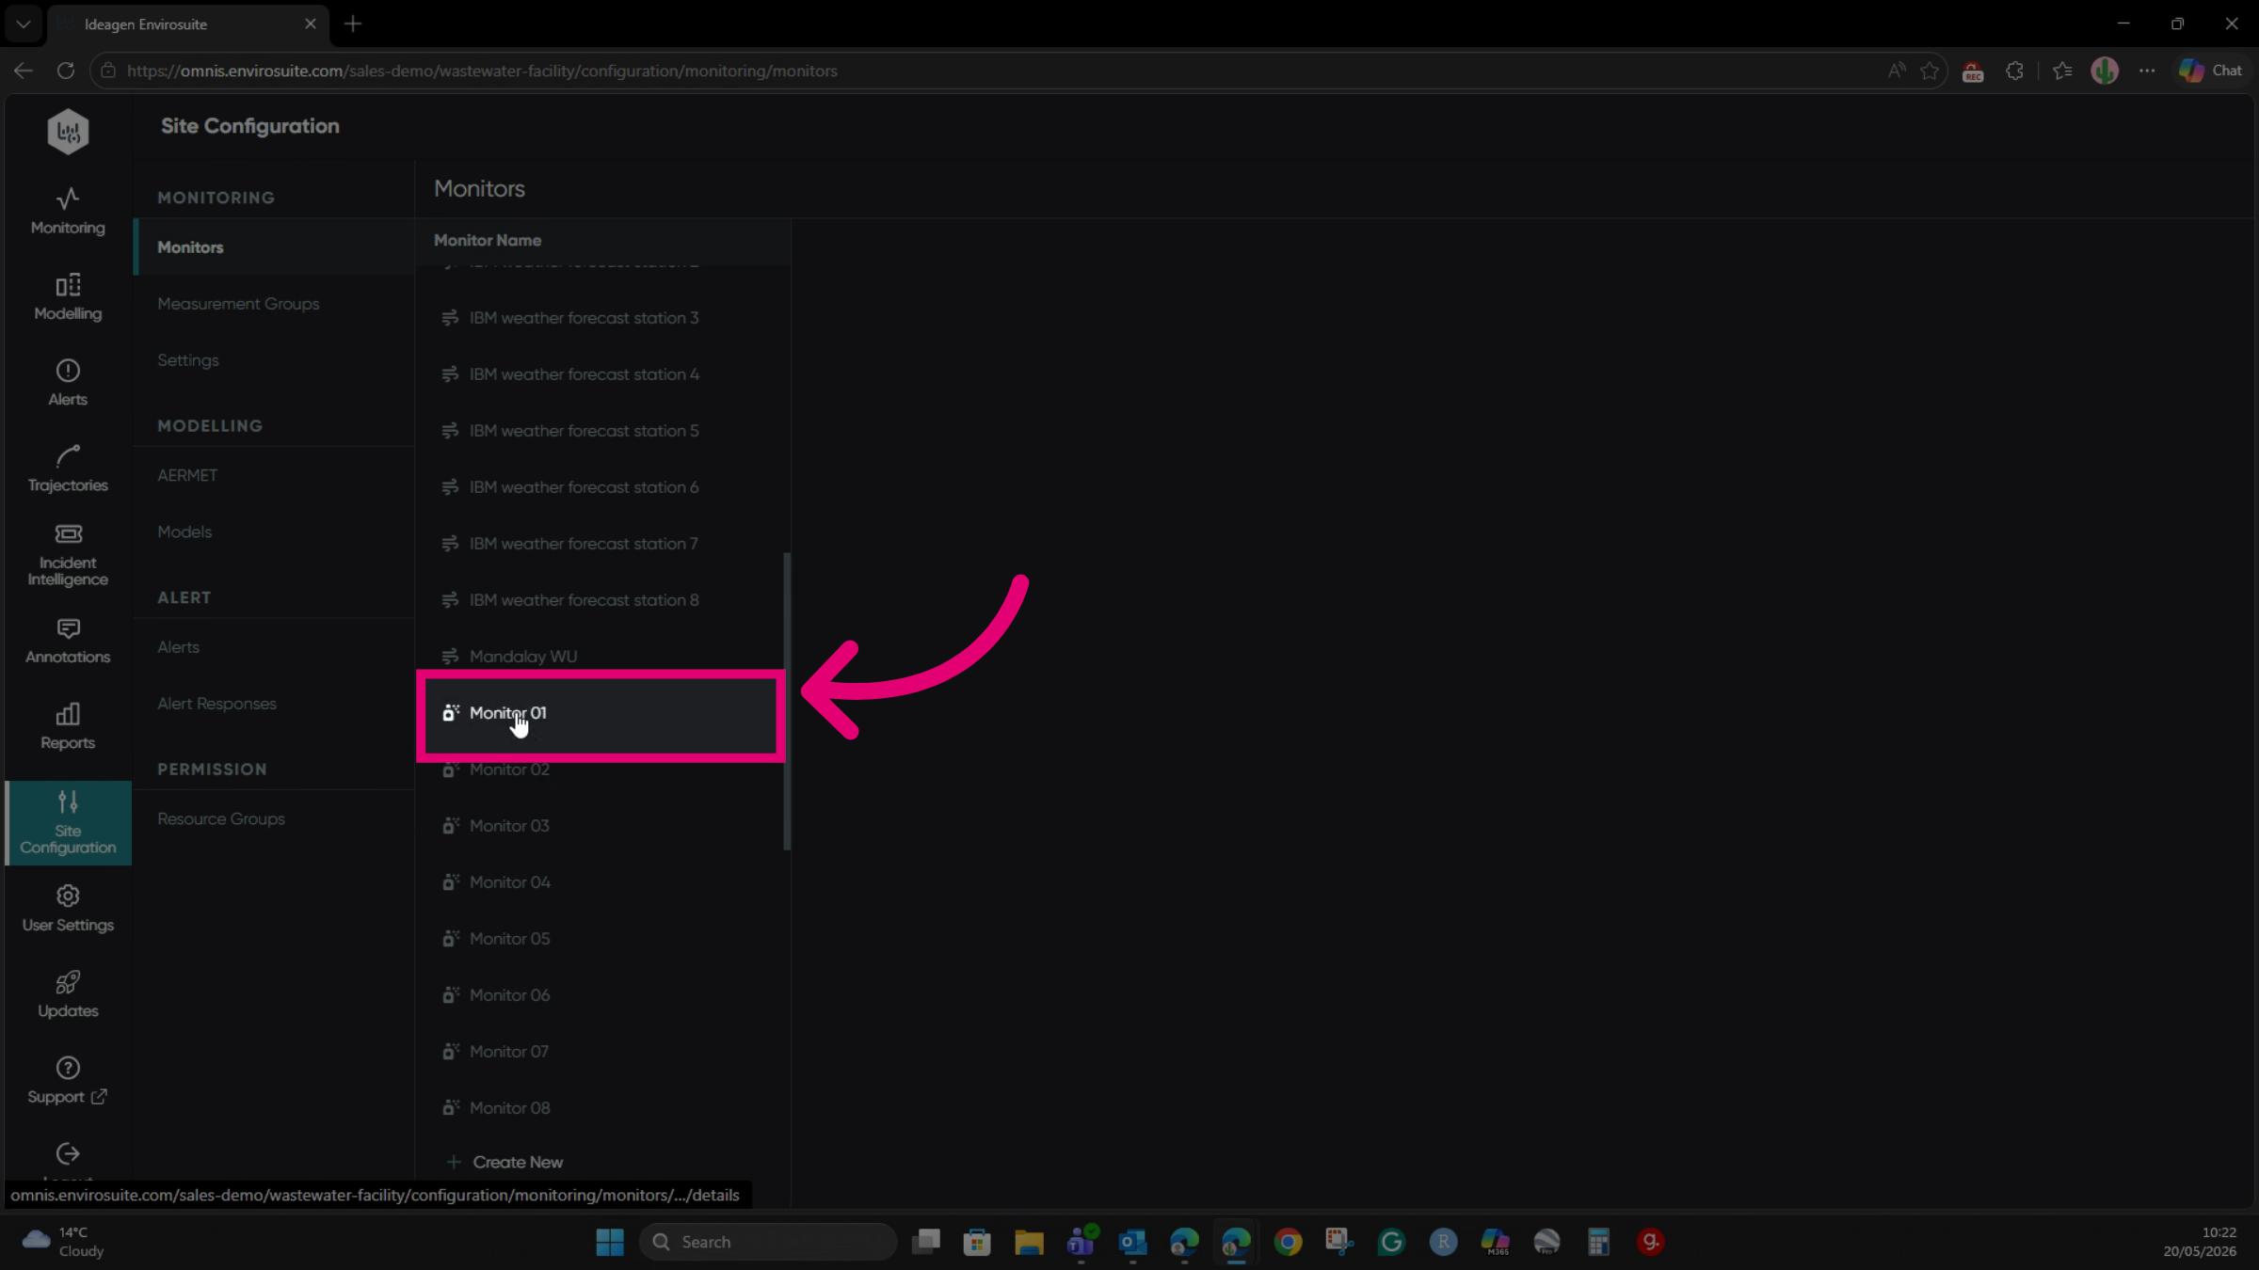Viewport: 2259px width, 1270px height.
Task: Open Outlook from the taskbar
Action: point(1132,1242)
